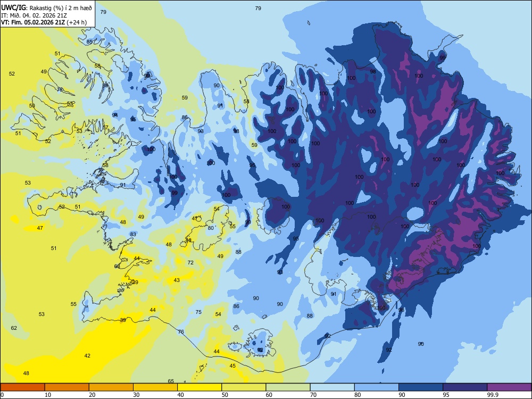Click the legend label '10'
Image resolution: width=532 pixels, height=399 pixels.
point(48,395)
